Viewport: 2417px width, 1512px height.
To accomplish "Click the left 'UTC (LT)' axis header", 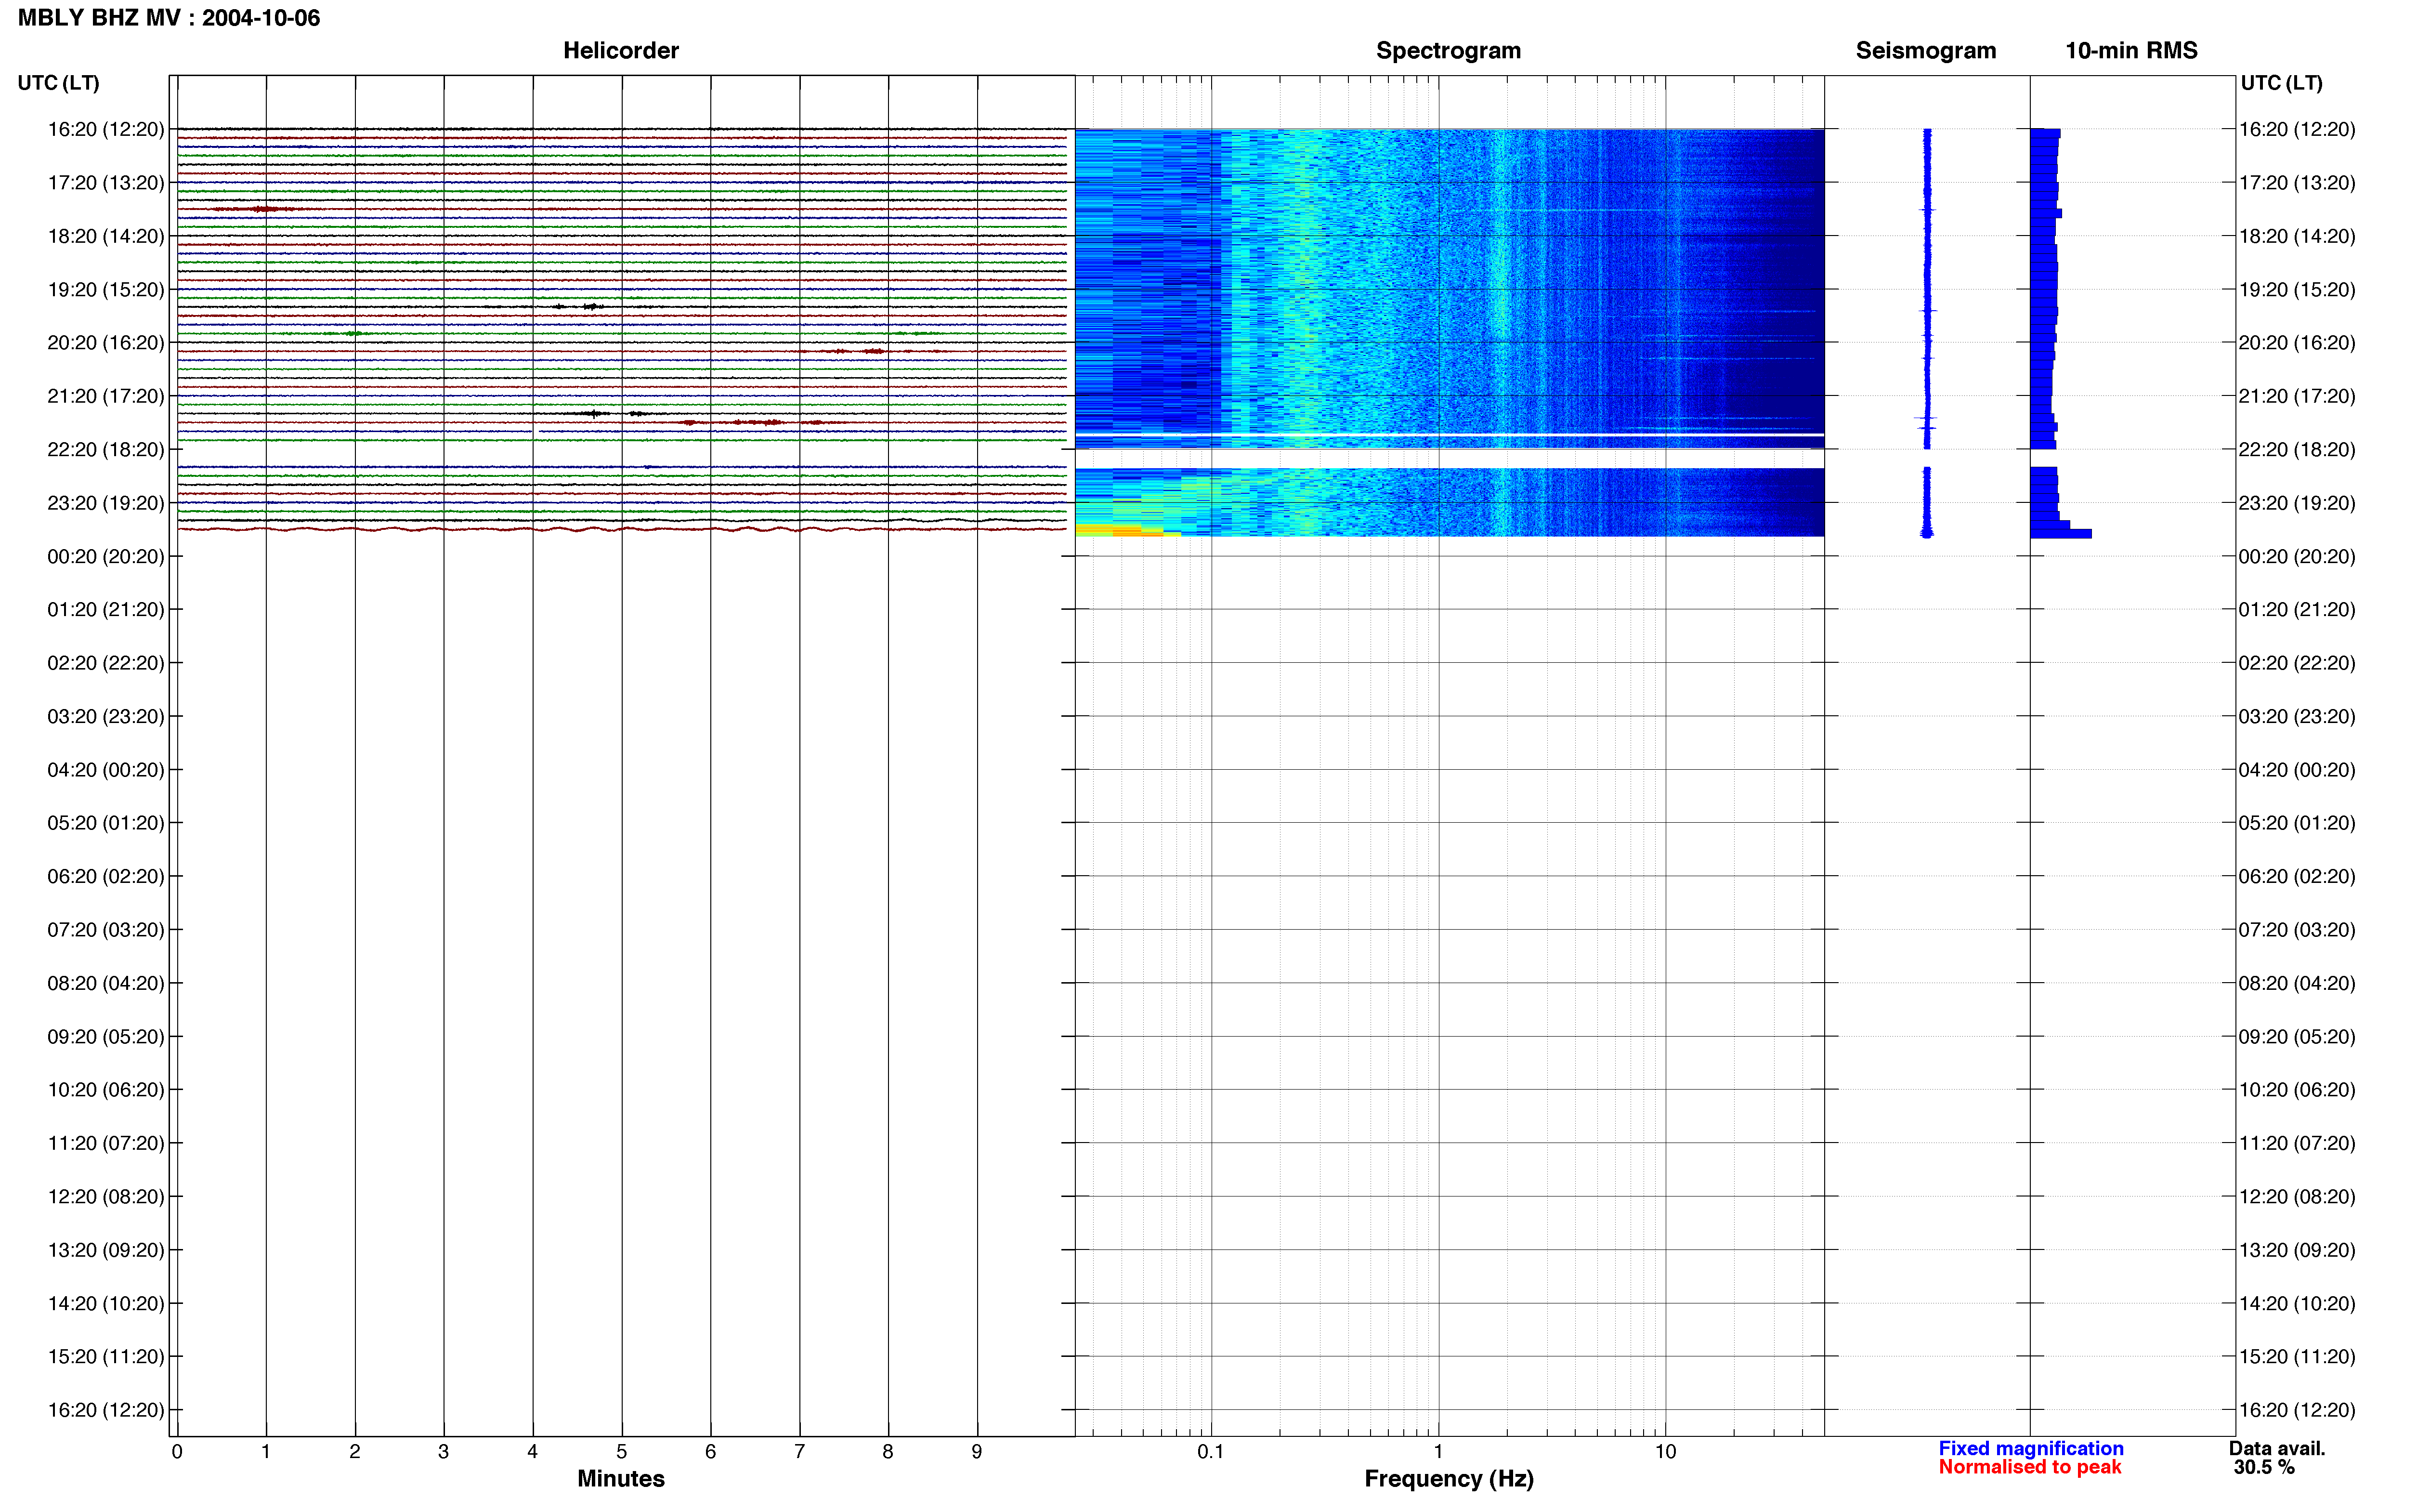I will click(58, 83).
